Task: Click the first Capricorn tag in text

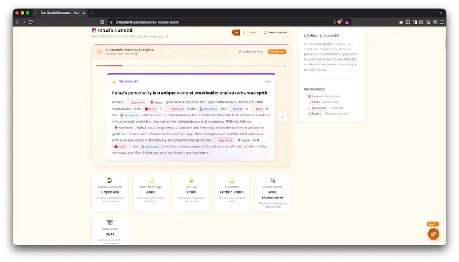Action: pyautogui.click(x=135, y=103)
